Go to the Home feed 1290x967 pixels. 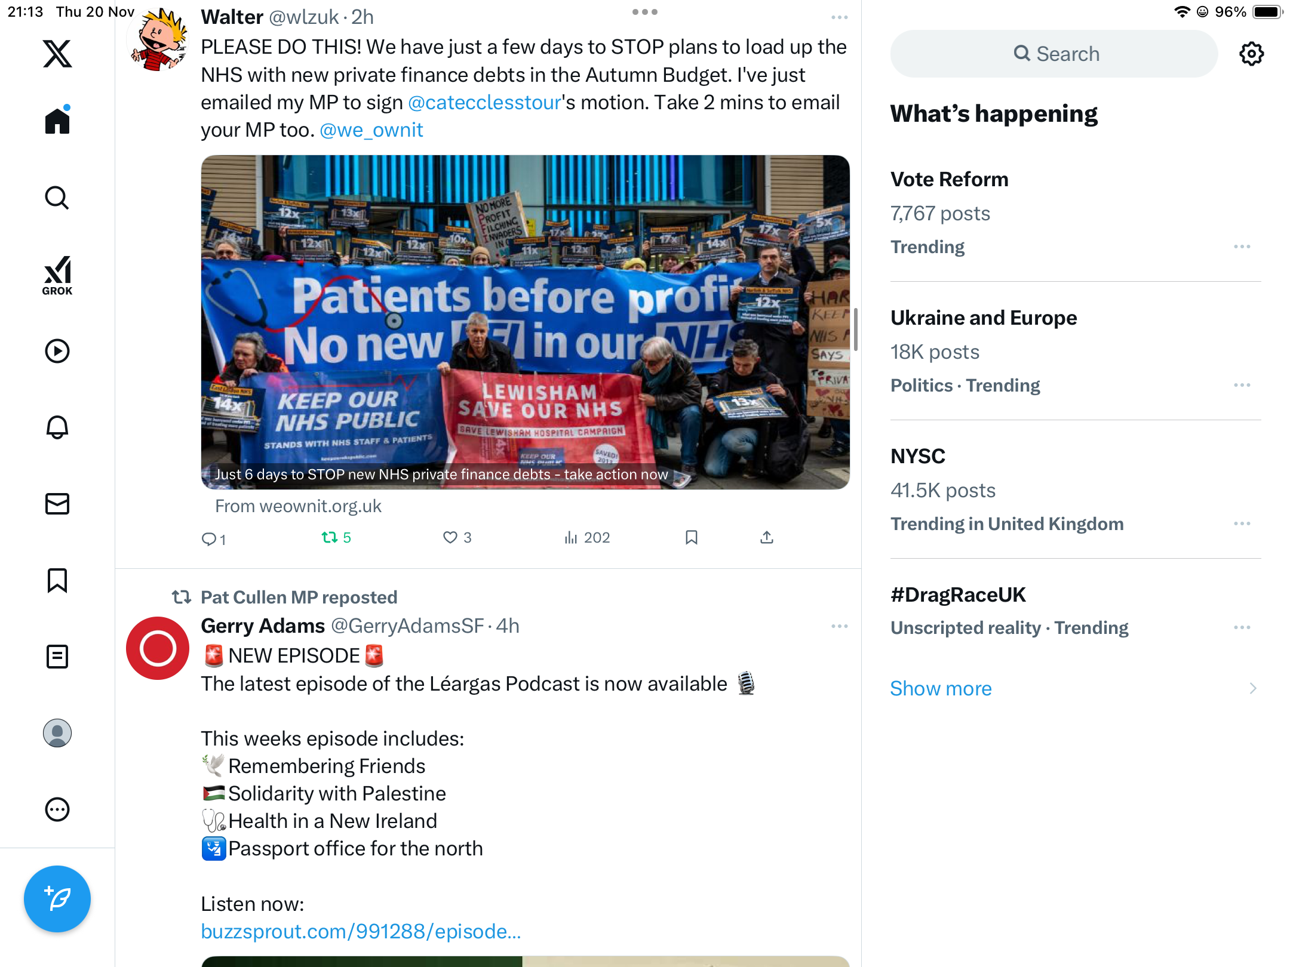57,120
